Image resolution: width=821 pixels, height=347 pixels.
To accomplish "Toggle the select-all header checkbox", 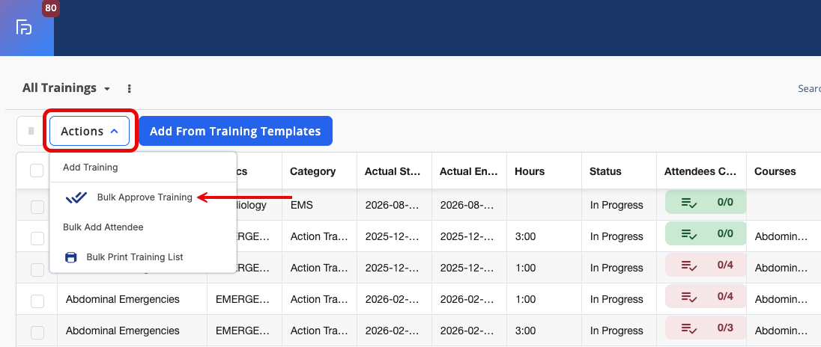I will (x=37, y=171).
